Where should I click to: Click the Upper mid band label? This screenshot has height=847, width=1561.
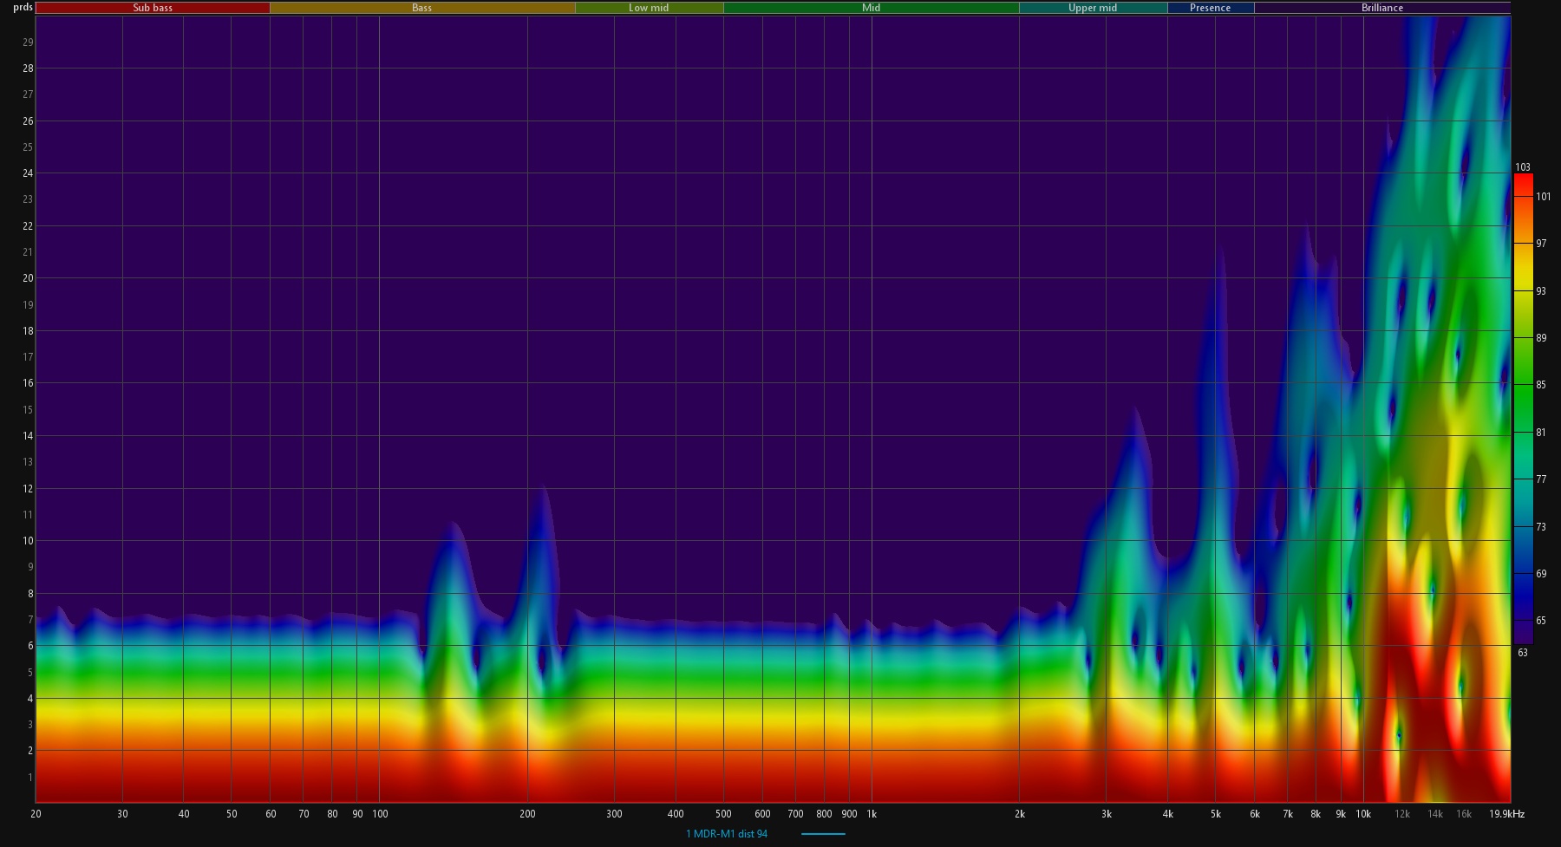1092,8
